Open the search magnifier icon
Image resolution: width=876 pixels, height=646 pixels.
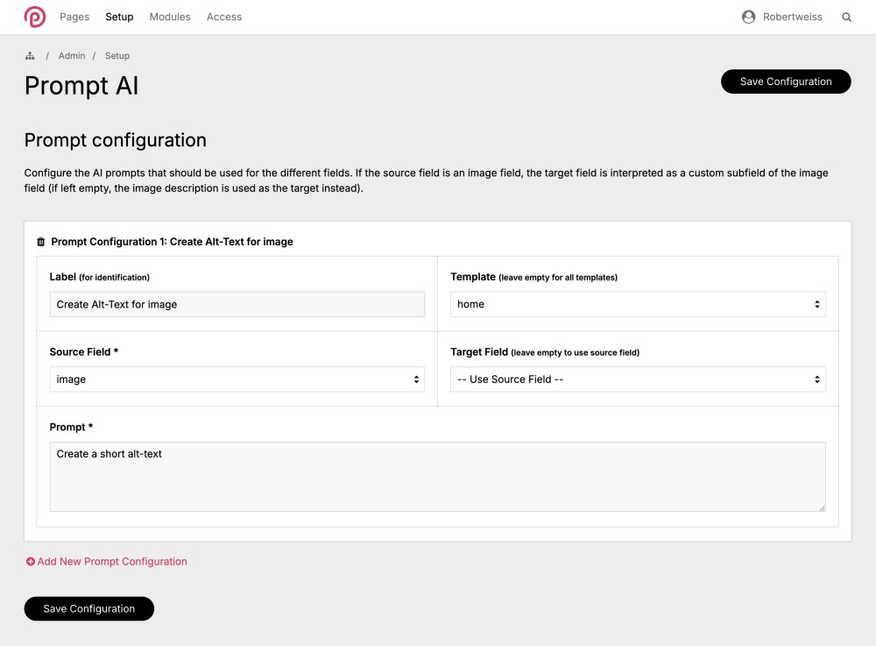[x=846, y=17]
